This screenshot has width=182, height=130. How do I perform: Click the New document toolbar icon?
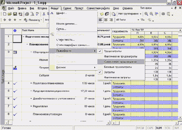pos(4,14)
